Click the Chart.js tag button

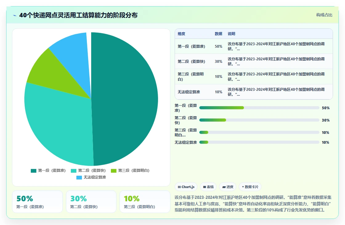tap(186, 187)
